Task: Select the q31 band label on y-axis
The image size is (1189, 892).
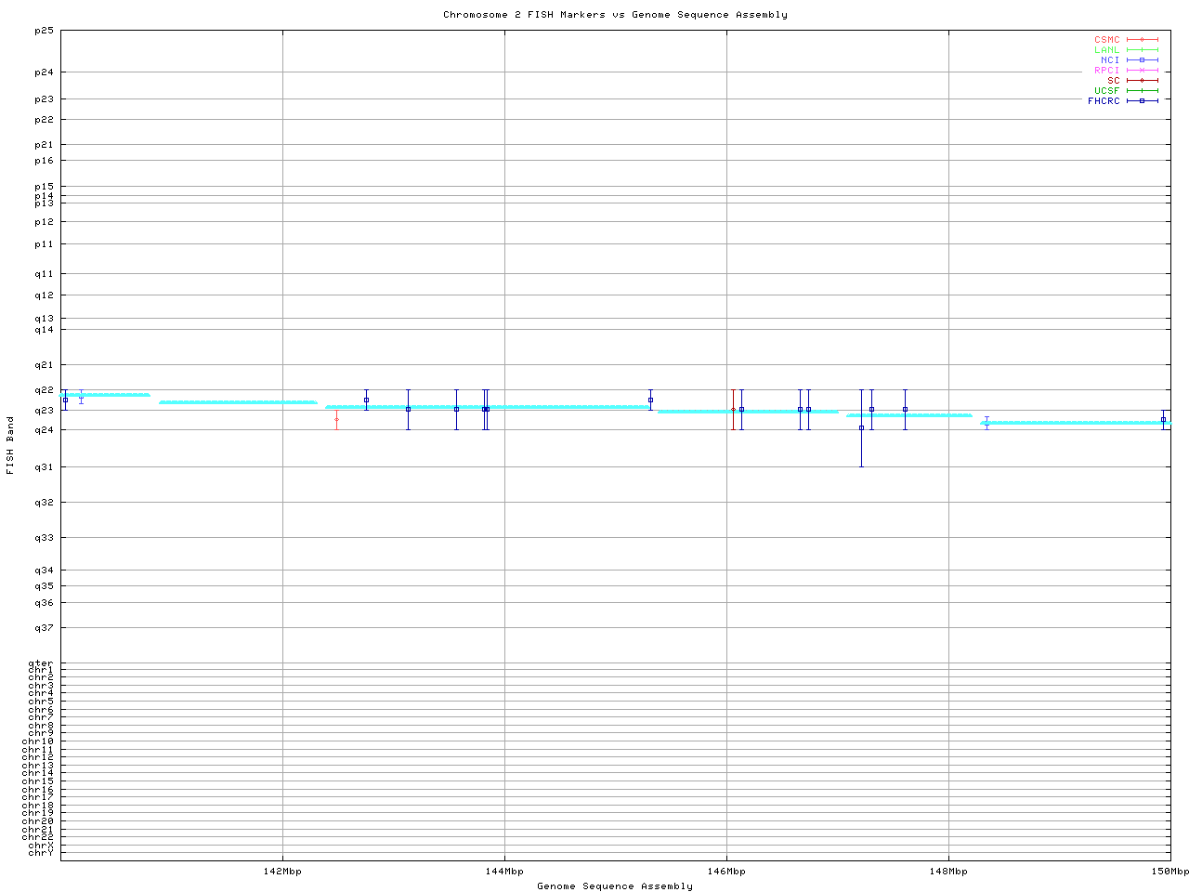Action: [x=44, y=466]
